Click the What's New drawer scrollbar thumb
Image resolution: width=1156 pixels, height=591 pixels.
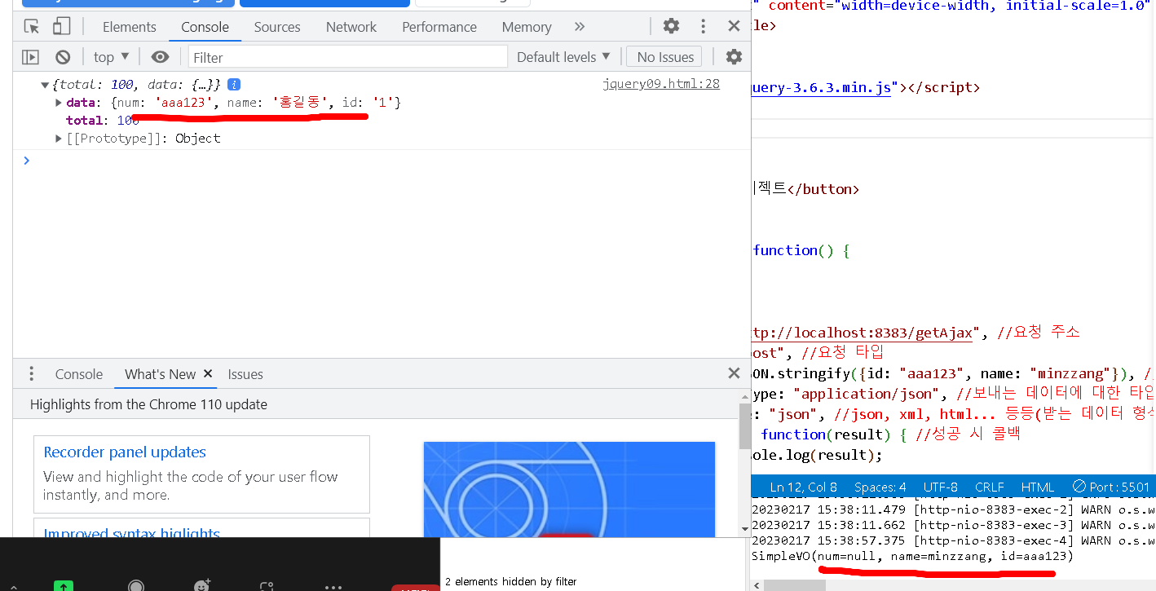(x=745, y=426)
